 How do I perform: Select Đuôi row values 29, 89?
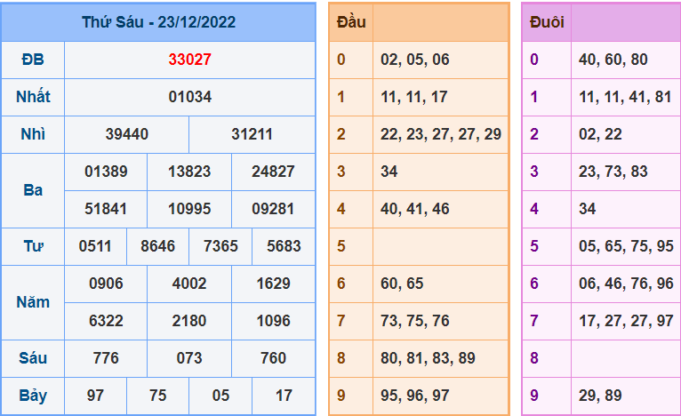(x=600, y=396)
